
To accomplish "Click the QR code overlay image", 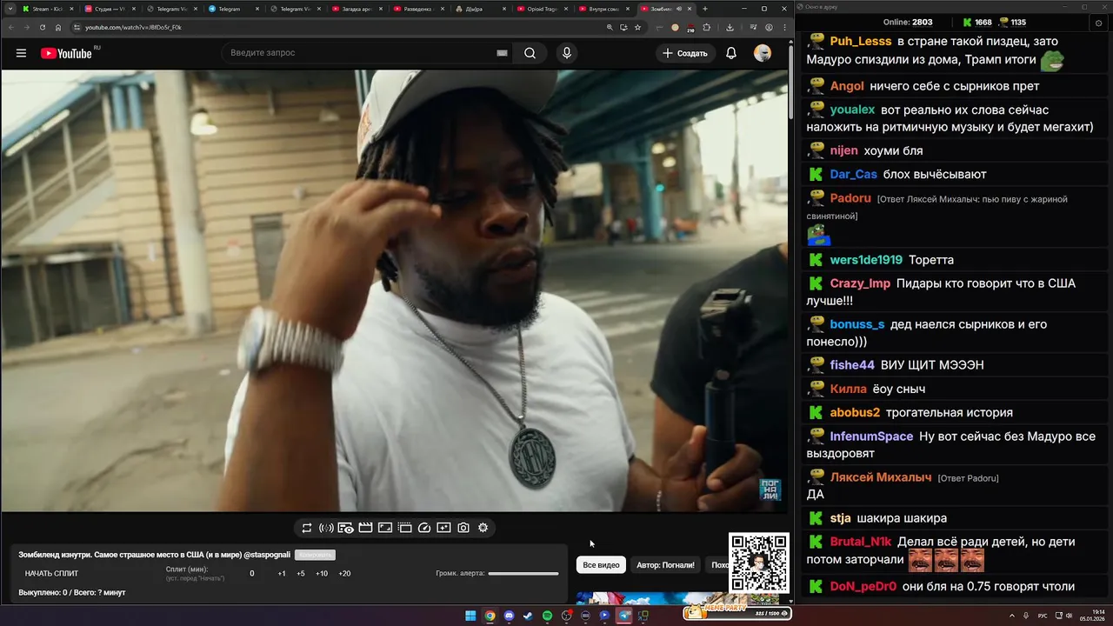I will pos(759,563).
